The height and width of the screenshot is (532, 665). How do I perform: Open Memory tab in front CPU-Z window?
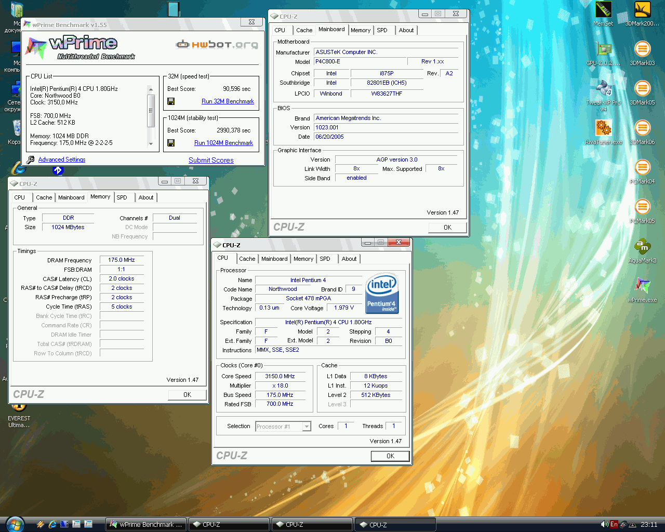[303, 259]
